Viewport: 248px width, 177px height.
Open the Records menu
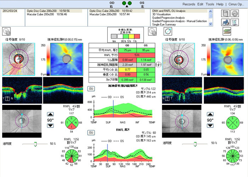(189, 4)
